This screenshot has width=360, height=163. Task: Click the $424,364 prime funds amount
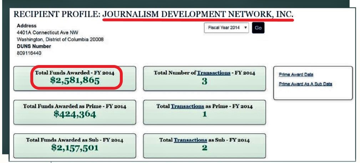75,114
